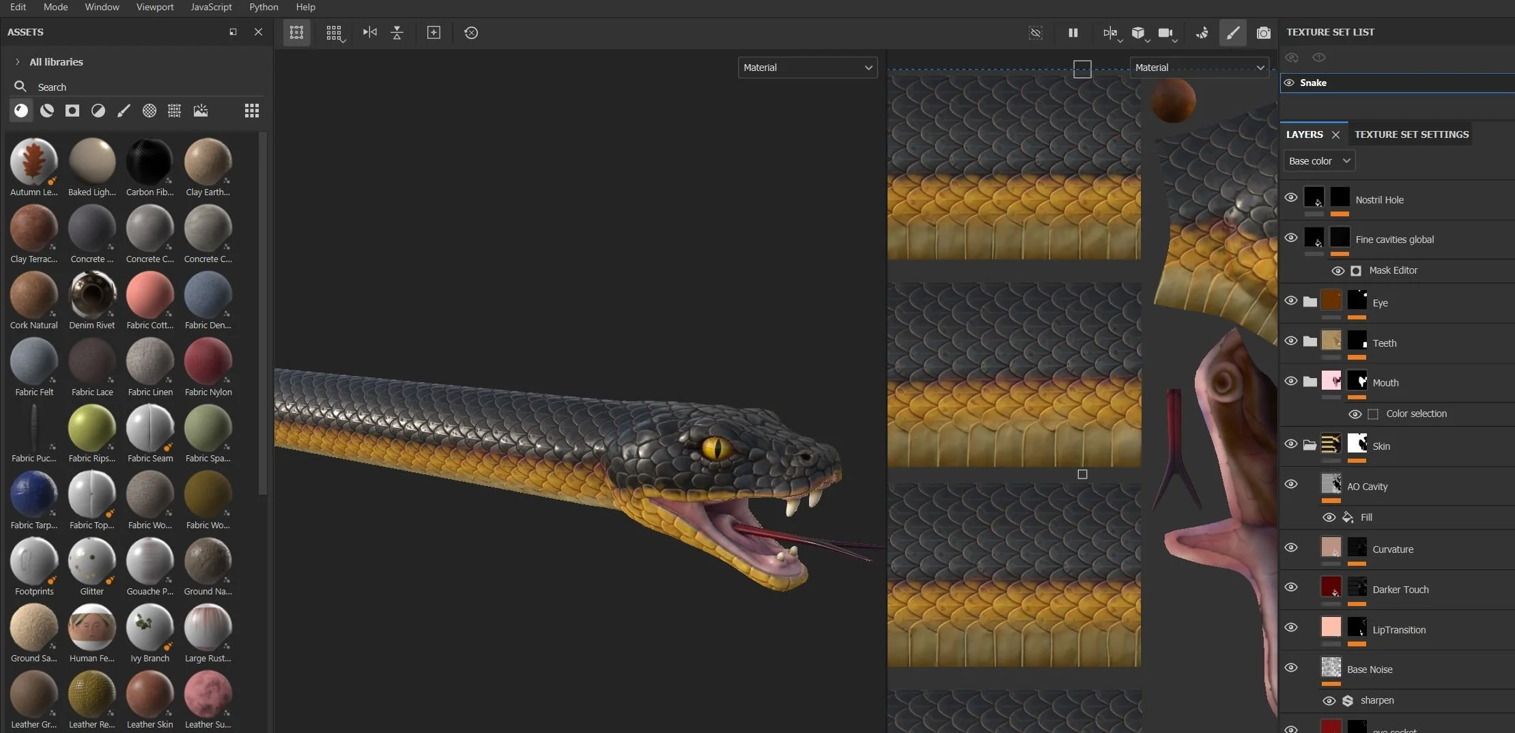Image resolution: width=1515 pixels, height=733 pixels.
Task: Toggle visibility of AO Cavity layer
Action: (1291, 485)
